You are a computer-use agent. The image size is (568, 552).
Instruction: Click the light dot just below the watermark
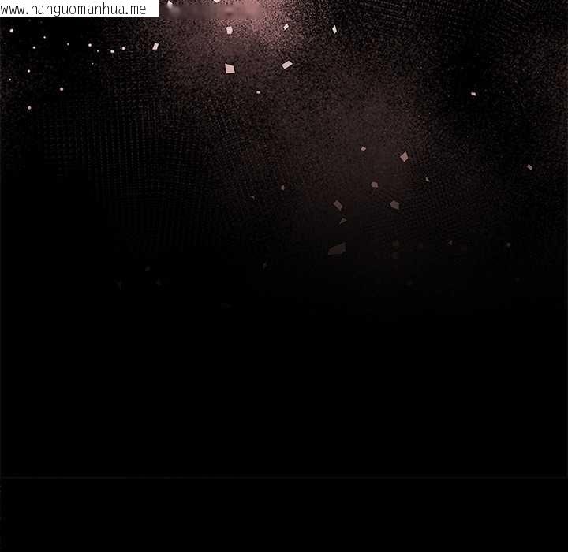coord(11,30)
